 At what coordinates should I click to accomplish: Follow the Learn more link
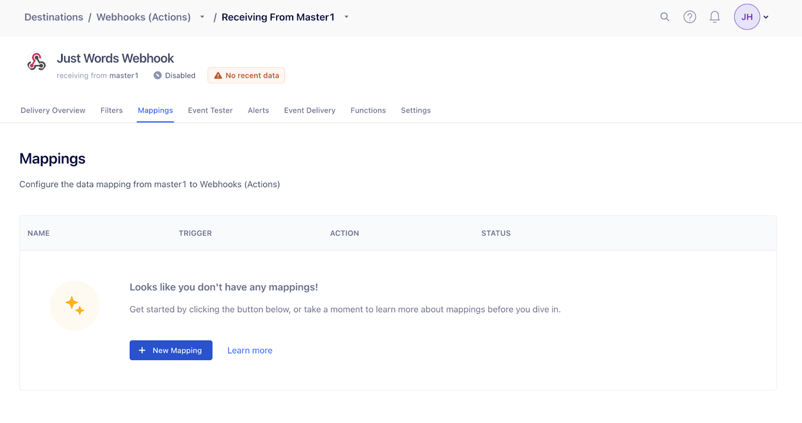[x=250, y=350]
